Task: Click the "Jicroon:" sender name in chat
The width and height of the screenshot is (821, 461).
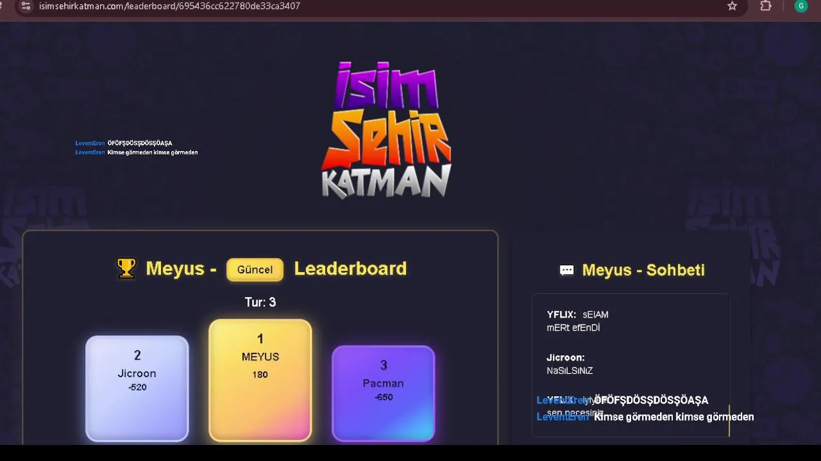Action: 566,357
